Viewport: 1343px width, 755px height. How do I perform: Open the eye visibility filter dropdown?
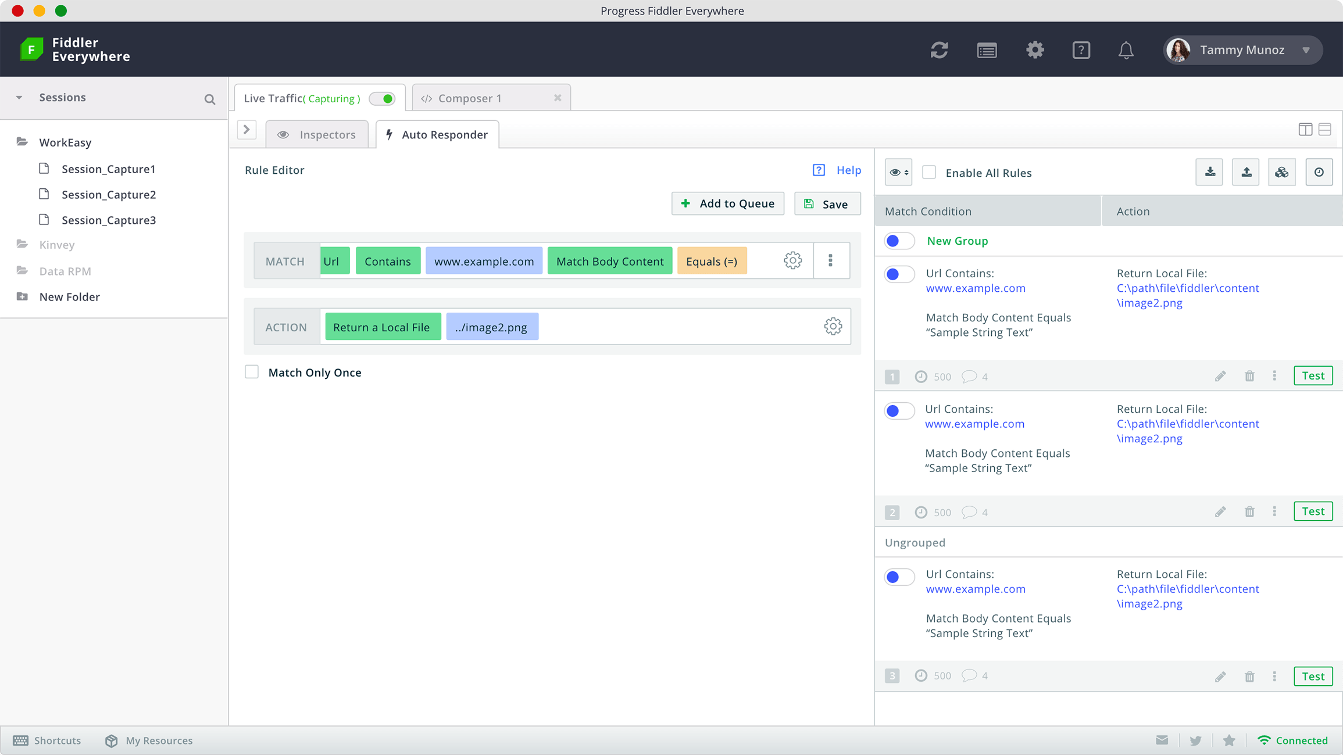point(898,172)
